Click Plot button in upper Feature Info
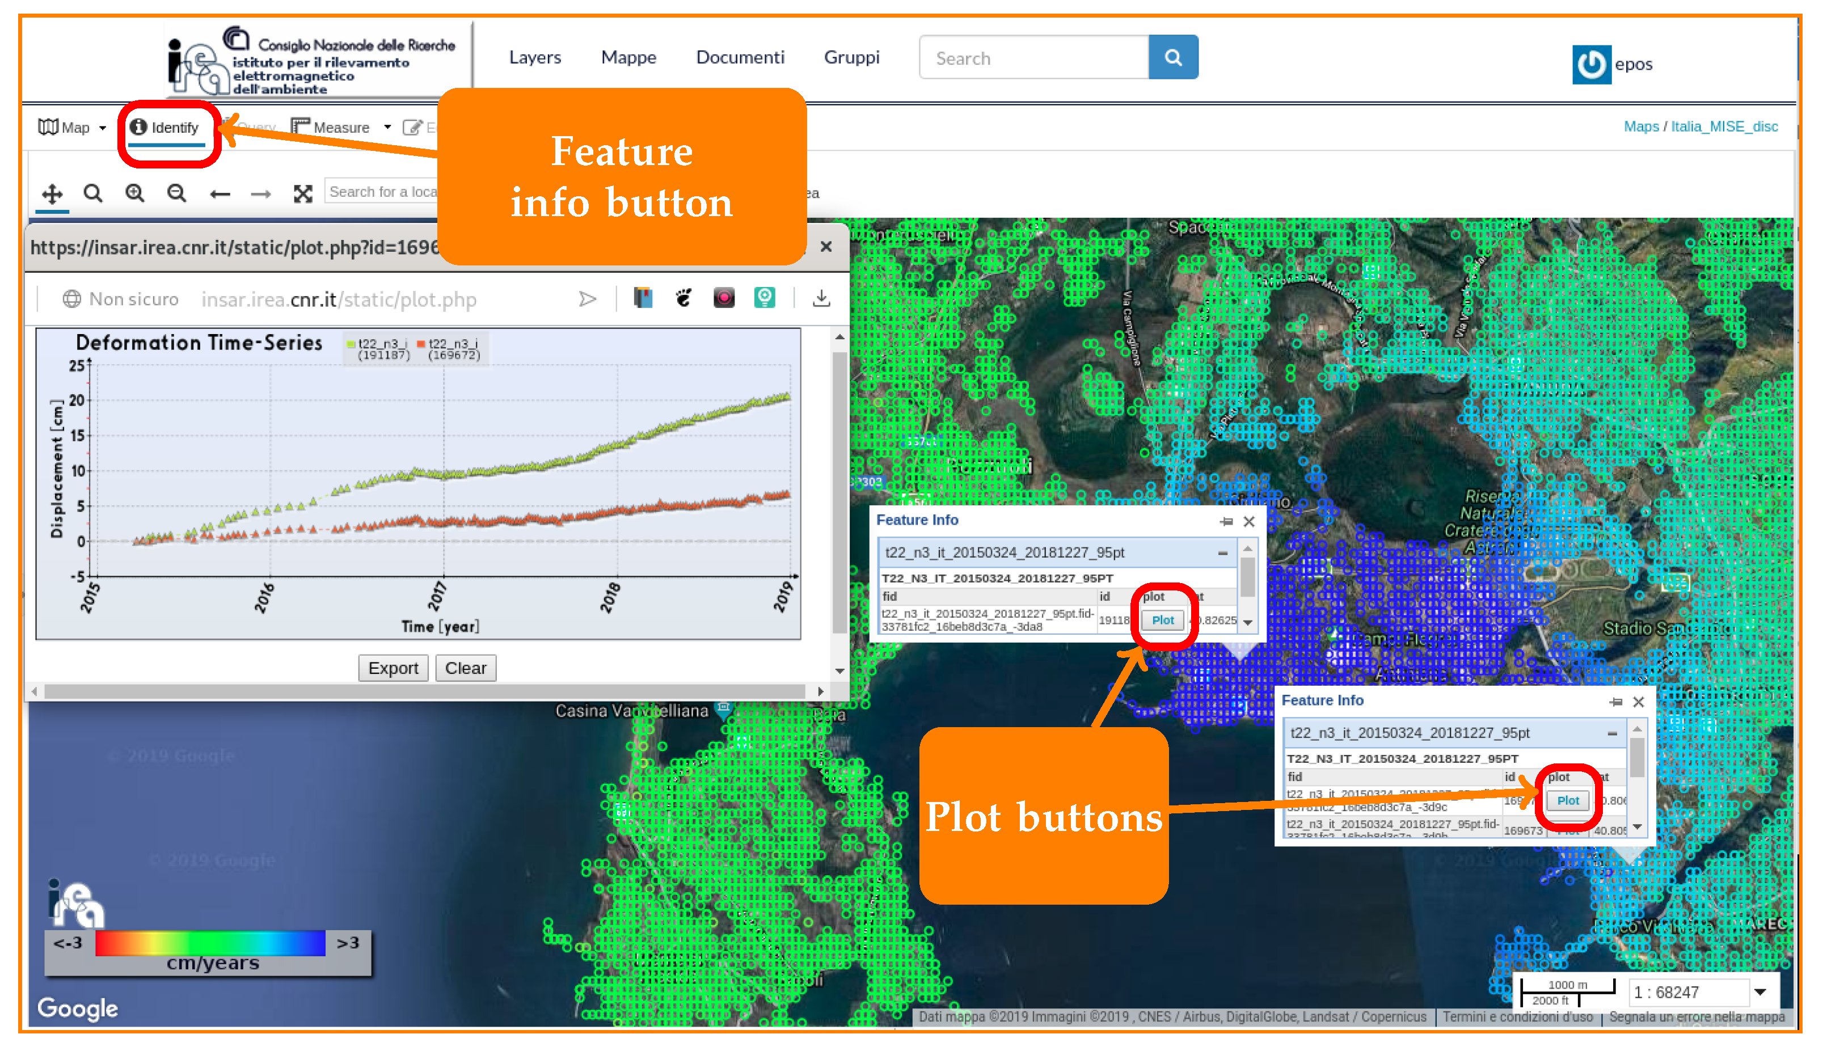The image size is (1823, 1051). (x=1162, y=620)
